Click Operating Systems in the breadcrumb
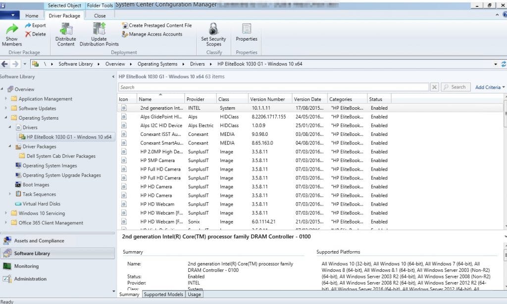The height and width of the screenshot is (304, 507). [157, 64]
